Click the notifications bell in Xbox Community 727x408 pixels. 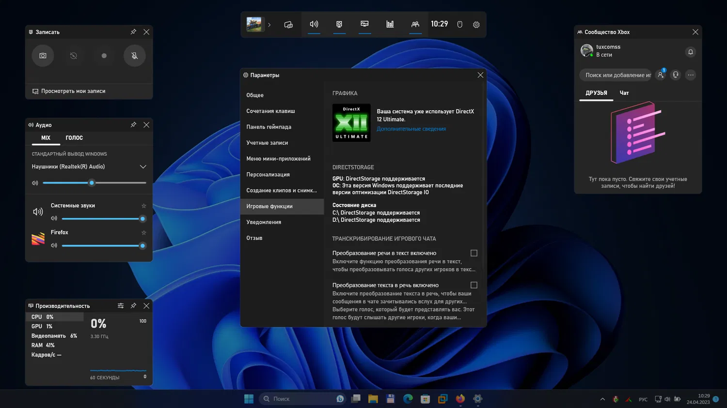point(691,52)
